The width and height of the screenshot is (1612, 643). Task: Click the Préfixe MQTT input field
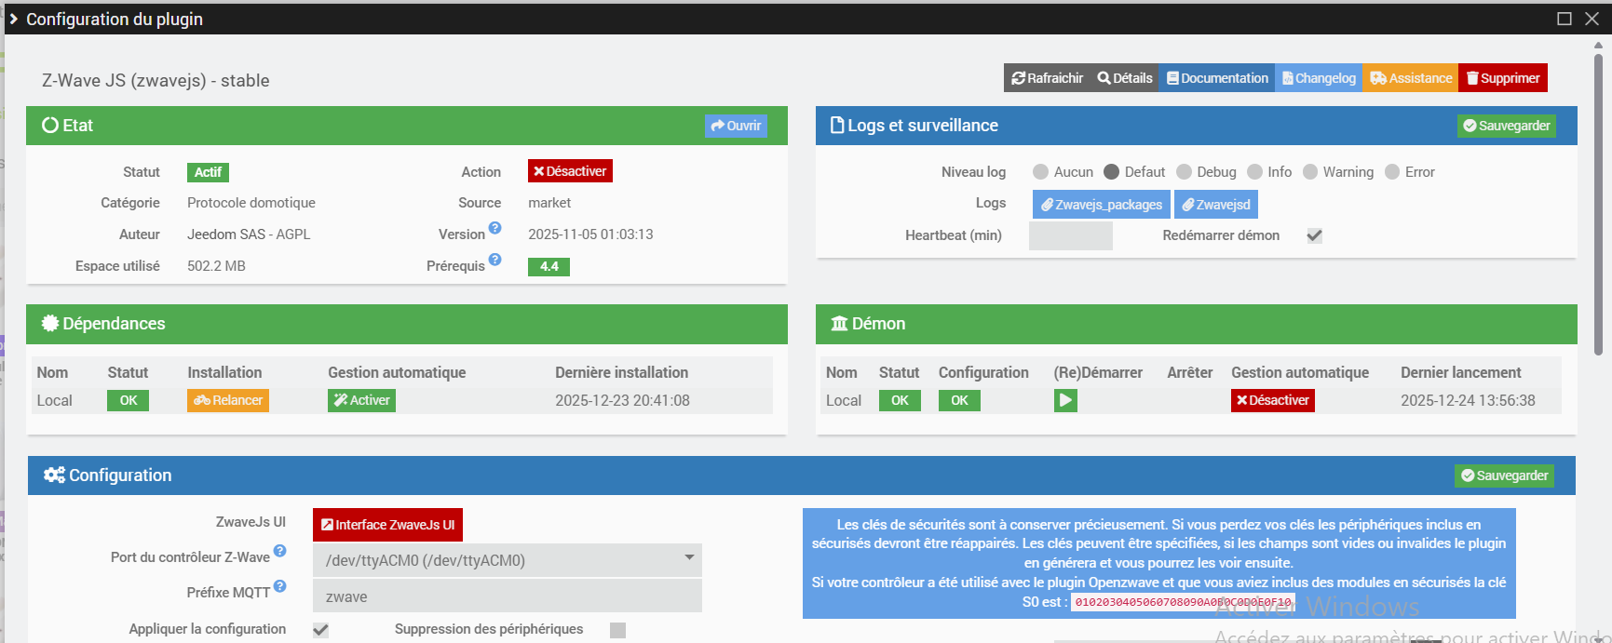[x=508, y=596]
